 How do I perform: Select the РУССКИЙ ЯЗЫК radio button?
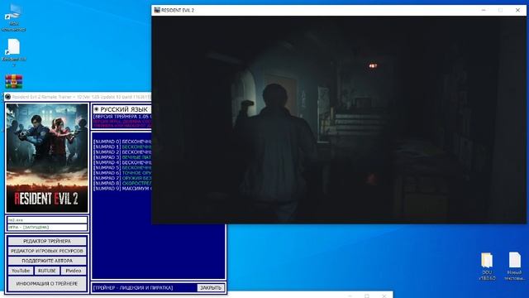coord(96,109)
